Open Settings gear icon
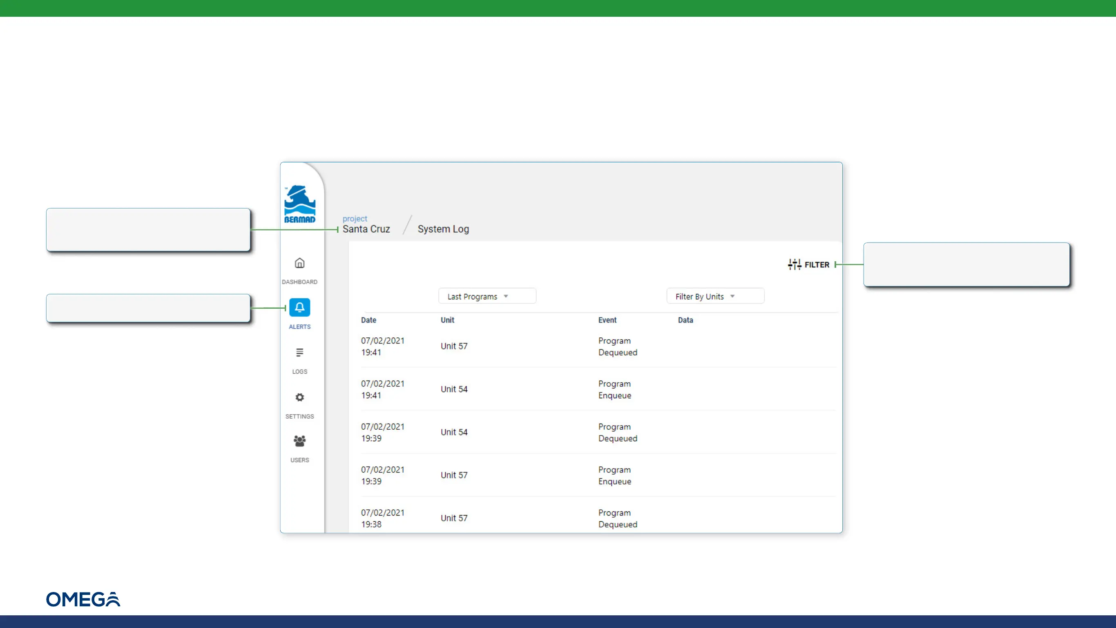1116x628 pixels. pyautogui.click(x=299, y=397)
